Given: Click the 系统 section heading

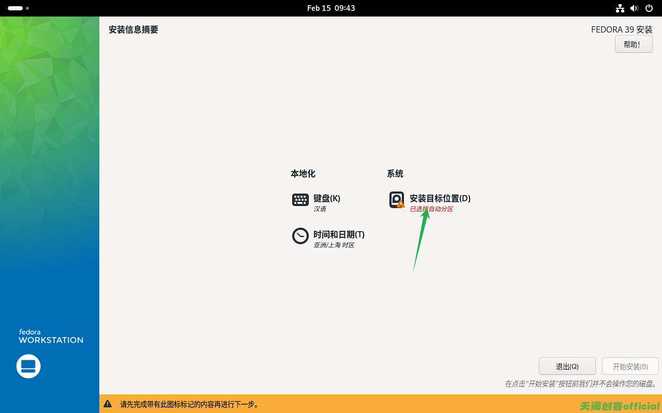Looking at the screenshot, I should 395,174.
